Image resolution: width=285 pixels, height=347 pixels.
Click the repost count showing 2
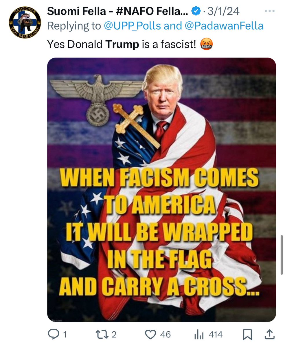(114, 335)
